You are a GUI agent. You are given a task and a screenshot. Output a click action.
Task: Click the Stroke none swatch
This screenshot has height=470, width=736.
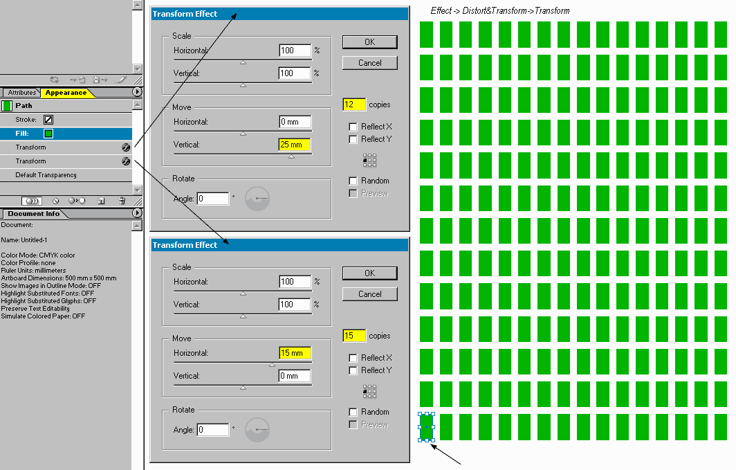(x=48, y=120)
